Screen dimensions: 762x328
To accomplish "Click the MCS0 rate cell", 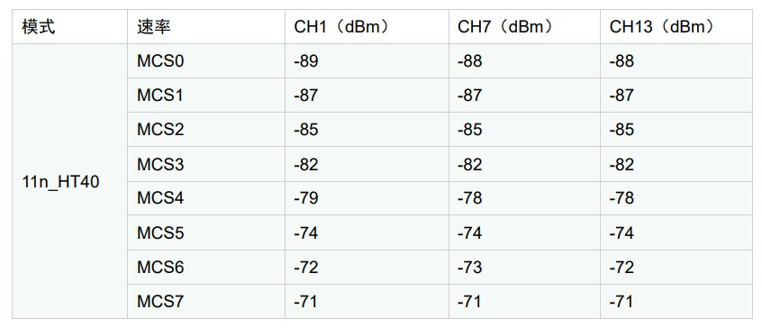I will (206, 61).
